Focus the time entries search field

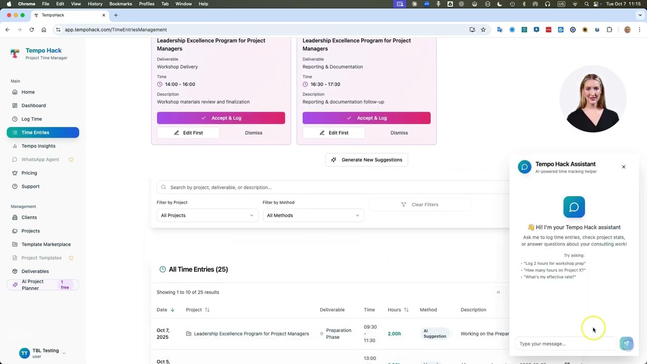click(334, 188)
